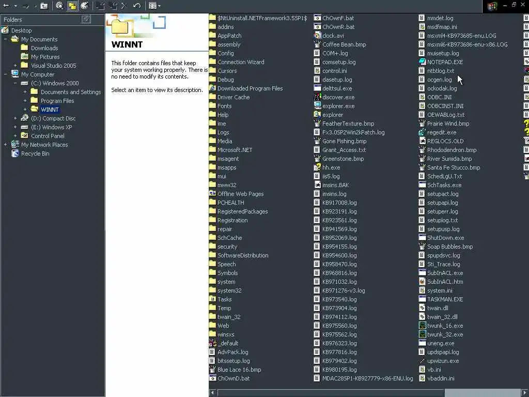Go up one folder level
This screenshot has height=397, width=529.
(x=44, y=6)
